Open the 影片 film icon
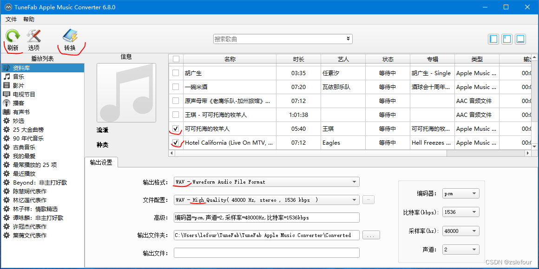 pos(6,85)
